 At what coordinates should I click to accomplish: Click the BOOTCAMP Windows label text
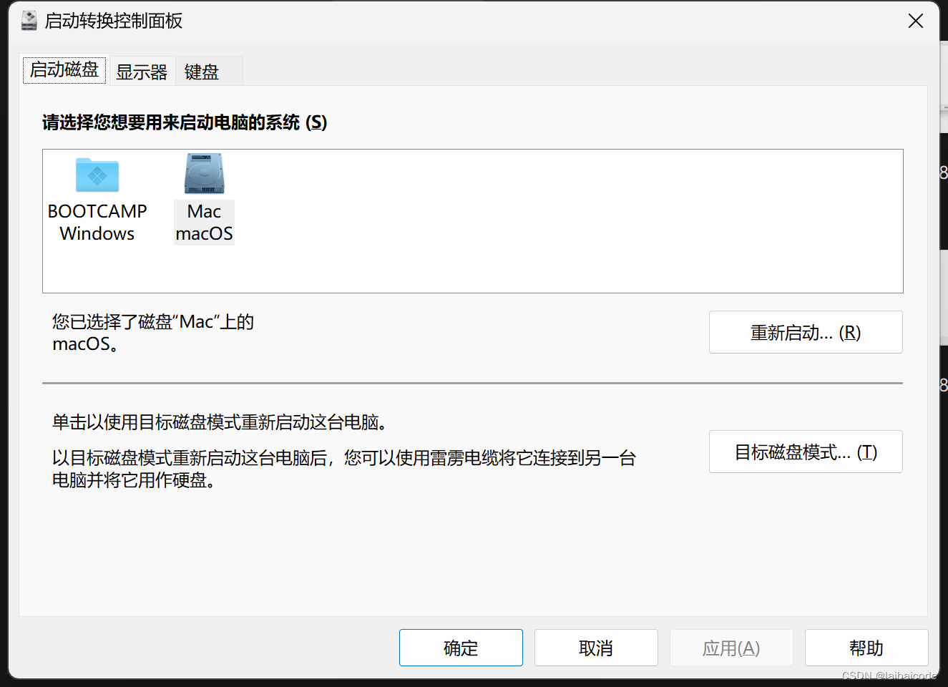tap(97, 222)
